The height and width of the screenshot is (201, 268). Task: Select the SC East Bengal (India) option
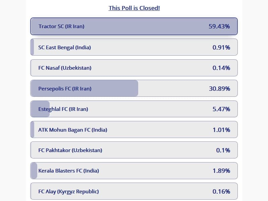click(134, 47)
